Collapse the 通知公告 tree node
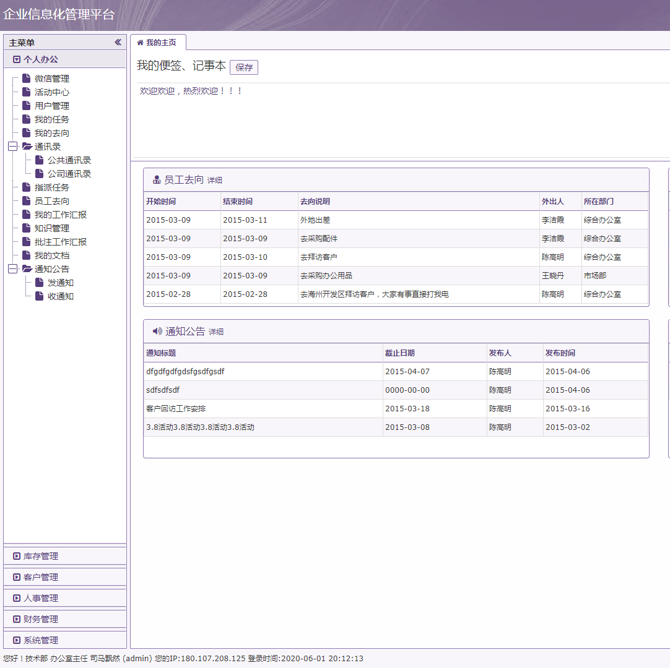670x668 pixels. click(x=12, y=269)
